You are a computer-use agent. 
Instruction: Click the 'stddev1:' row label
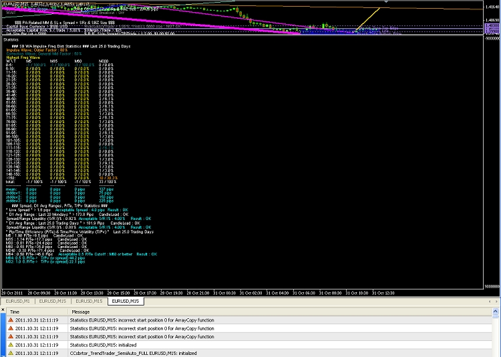[13, 193]
